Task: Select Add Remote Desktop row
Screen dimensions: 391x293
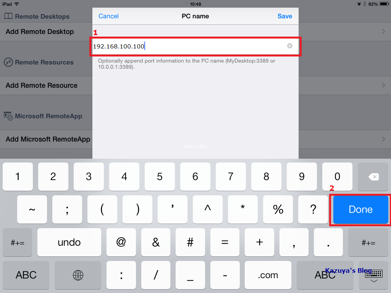Action: 46,32
